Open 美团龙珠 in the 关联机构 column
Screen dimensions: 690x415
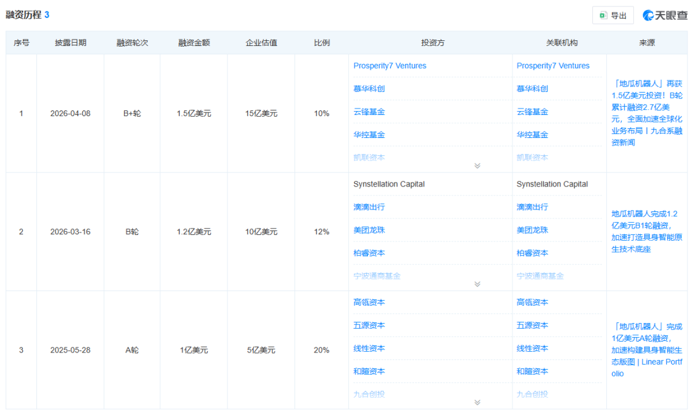[532, 230]
